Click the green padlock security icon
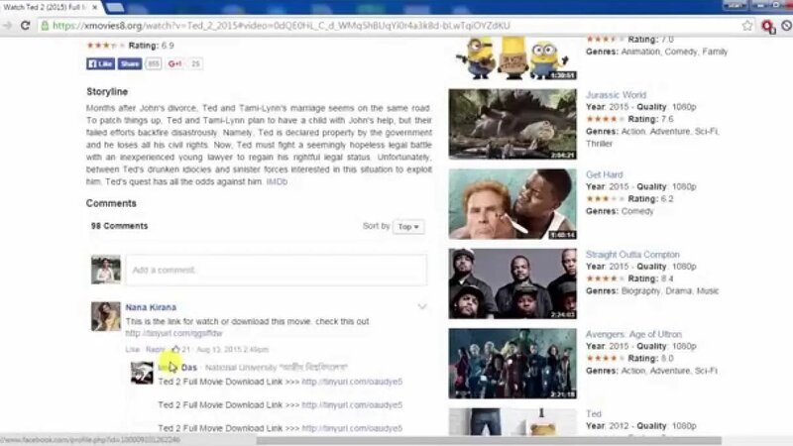Viewport: 793px width, 446px height. (x=45, y=26)
